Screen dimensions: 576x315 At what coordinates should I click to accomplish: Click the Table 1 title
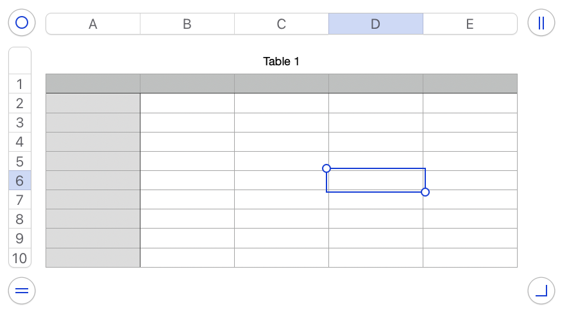coord(281,61)
